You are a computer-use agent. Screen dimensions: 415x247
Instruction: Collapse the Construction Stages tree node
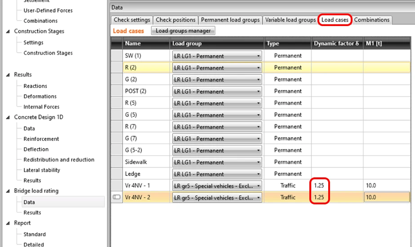click(x=8, y=31)
